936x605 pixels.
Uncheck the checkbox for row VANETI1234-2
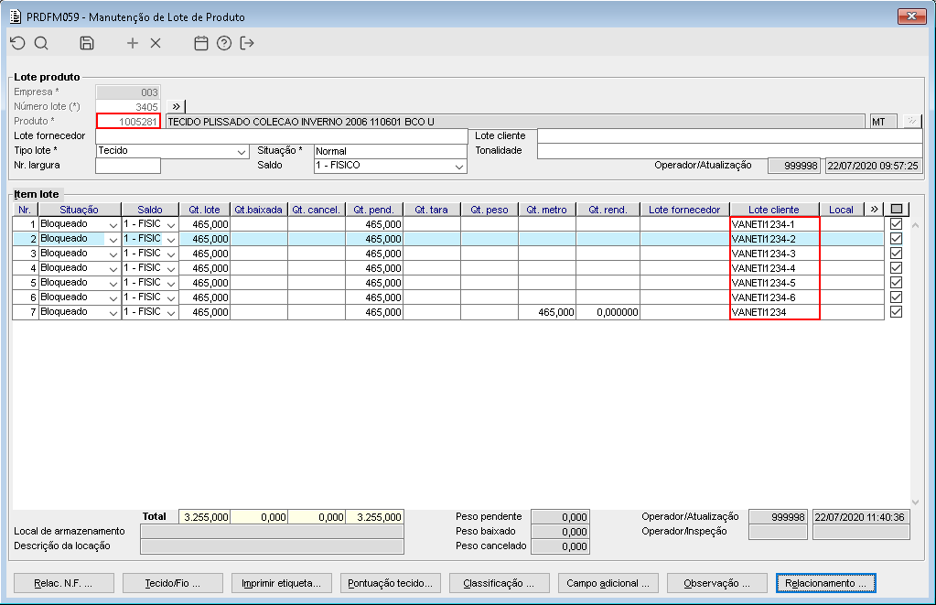click(x=896, y=238)
